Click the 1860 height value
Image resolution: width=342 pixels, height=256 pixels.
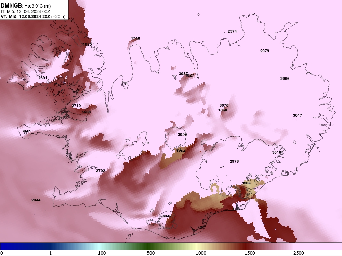pos(223,110)
